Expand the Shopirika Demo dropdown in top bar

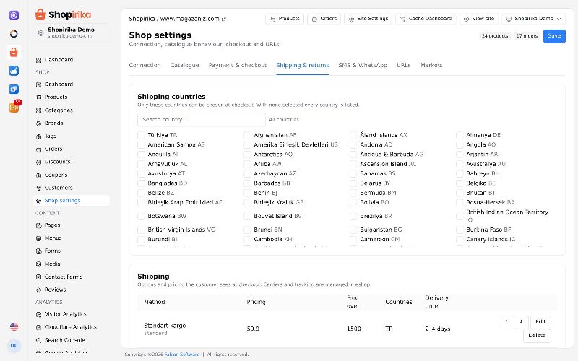[x=533, y=19]
